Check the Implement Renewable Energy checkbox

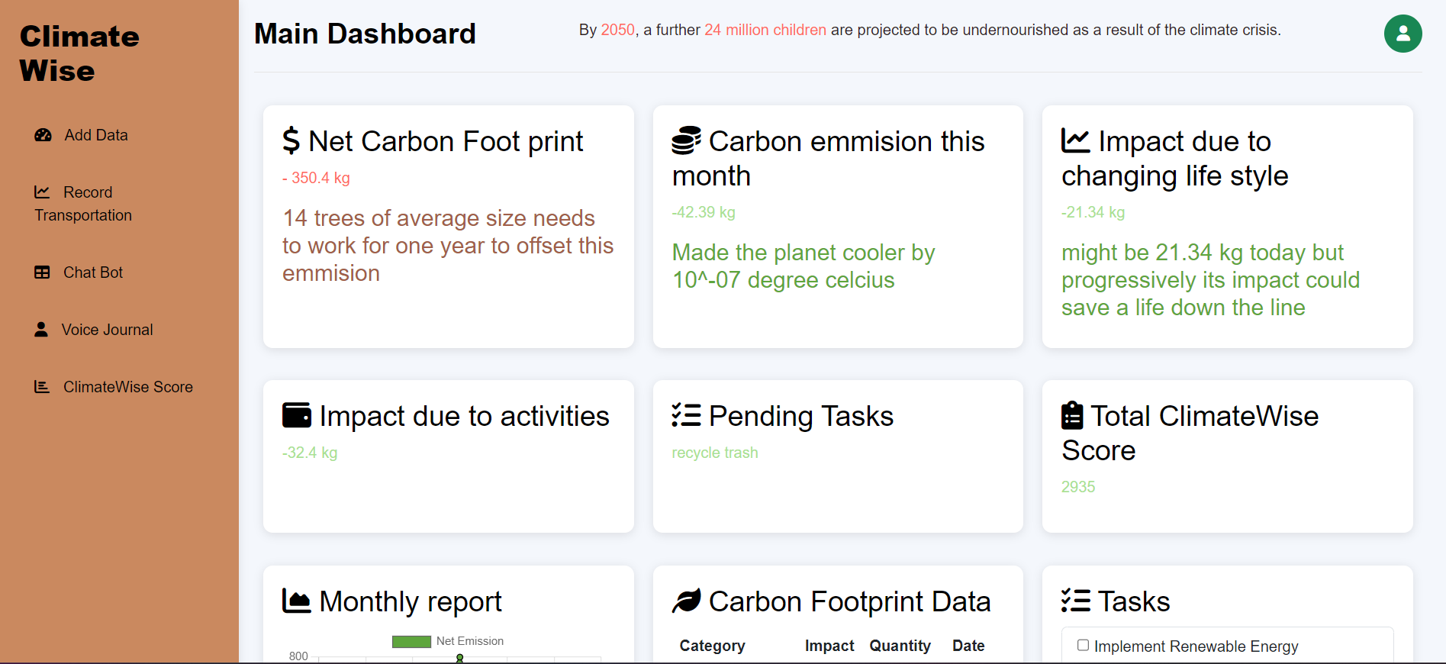coord(1083,646)
